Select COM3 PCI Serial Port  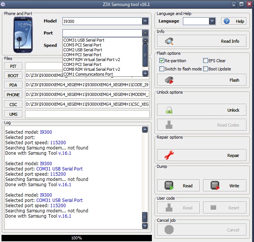tap(102, 64)
